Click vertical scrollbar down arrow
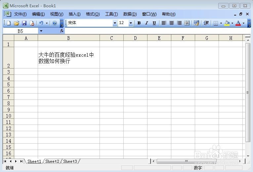 248,156
